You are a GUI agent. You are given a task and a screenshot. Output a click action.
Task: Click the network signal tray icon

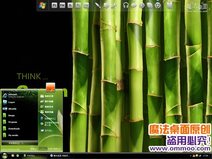(x=200, y=156)
